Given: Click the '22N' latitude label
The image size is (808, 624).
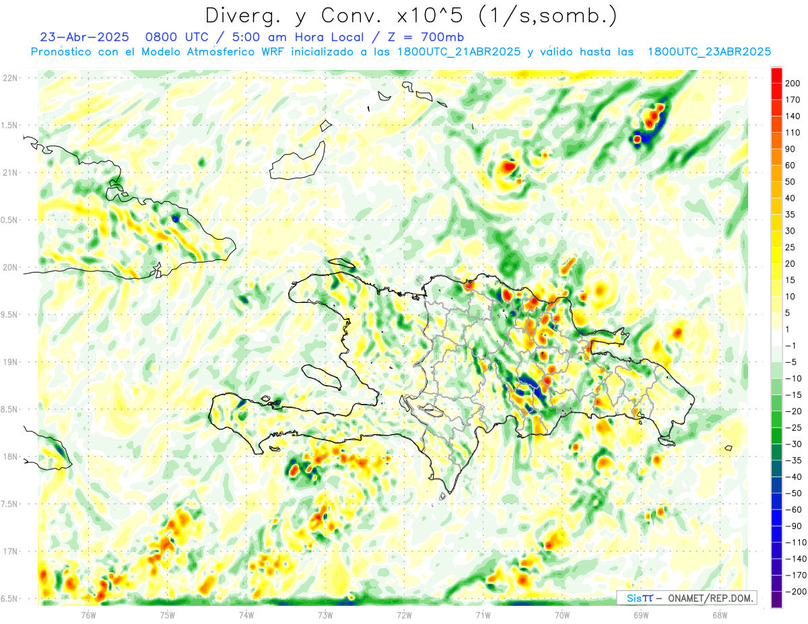Looking at the screenshot, I should coord(9,78).
